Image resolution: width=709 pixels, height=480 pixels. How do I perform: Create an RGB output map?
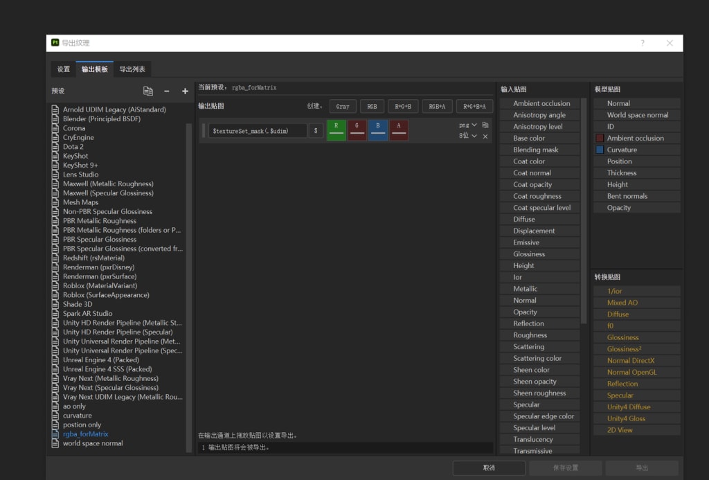coord(372,106)
